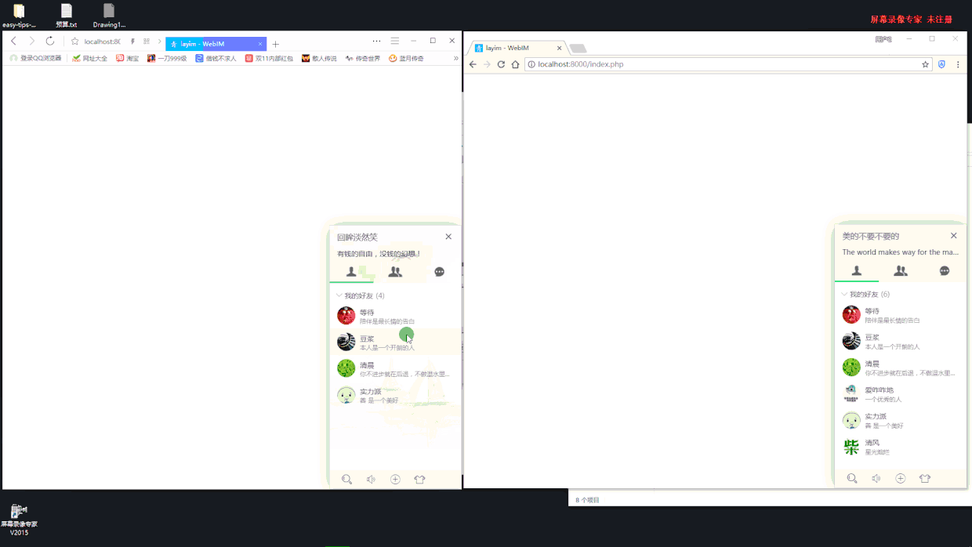The image size is (972, 547).
Task: Open hamburger menu in QQ browser
Action: point(395,41)
